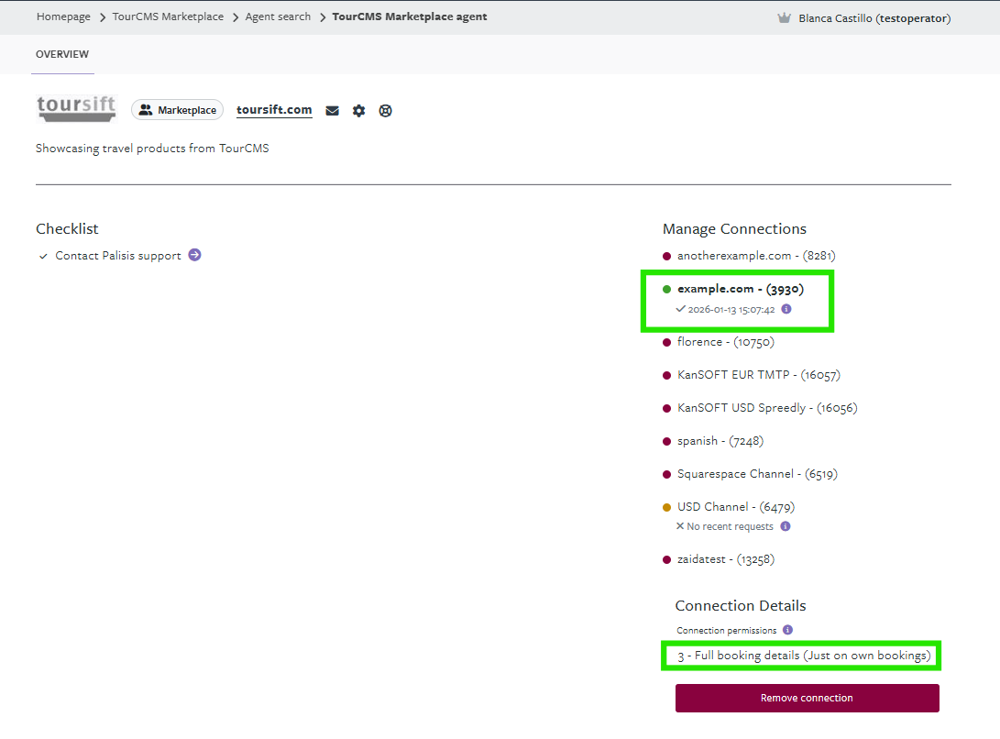
Task: Open Agent search breadcrumb
Action: click(278, 17)
